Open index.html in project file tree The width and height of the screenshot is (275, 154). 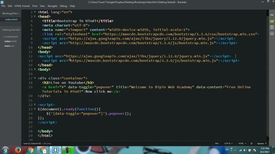point(10,41)
